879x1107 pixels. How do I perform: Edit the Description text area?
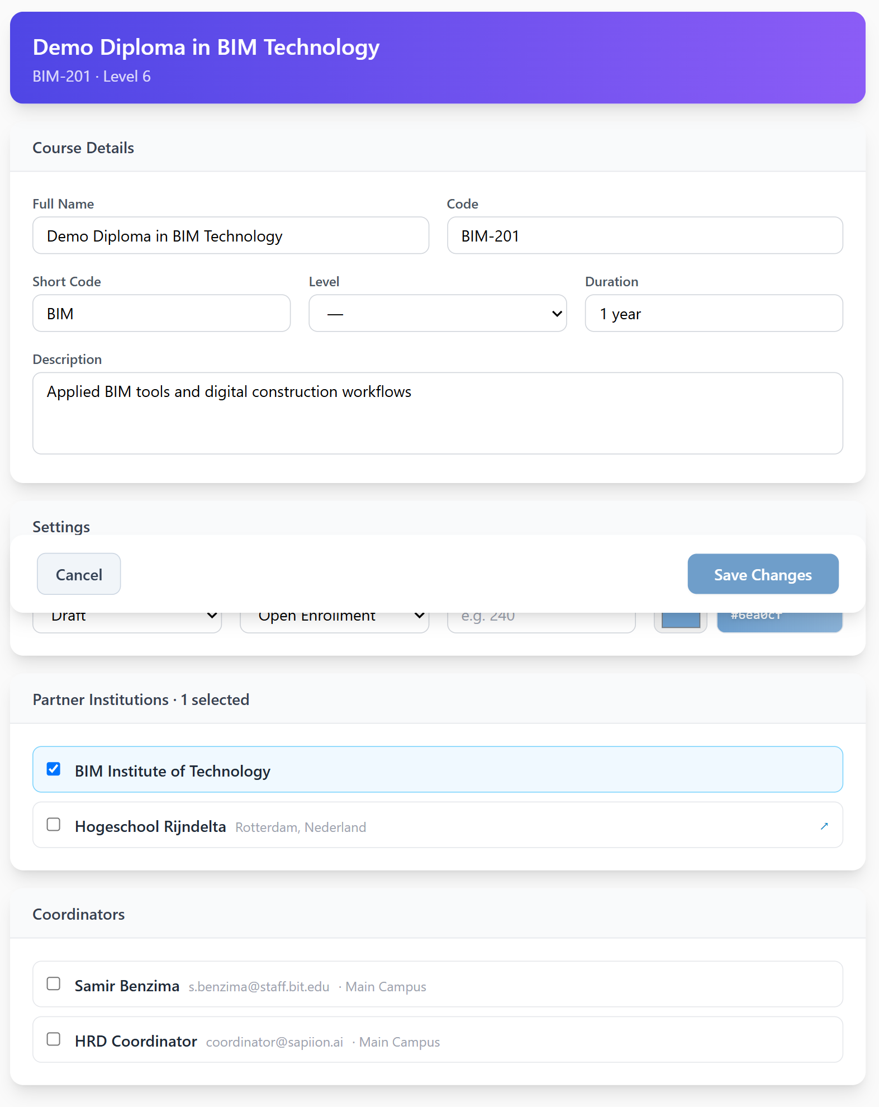438,413
